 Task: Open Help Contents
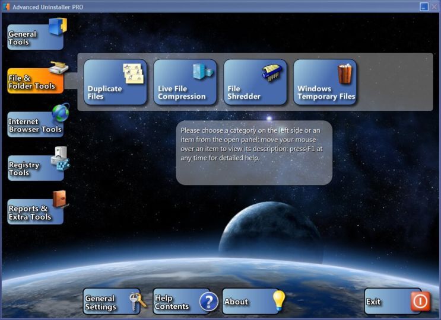182,302
